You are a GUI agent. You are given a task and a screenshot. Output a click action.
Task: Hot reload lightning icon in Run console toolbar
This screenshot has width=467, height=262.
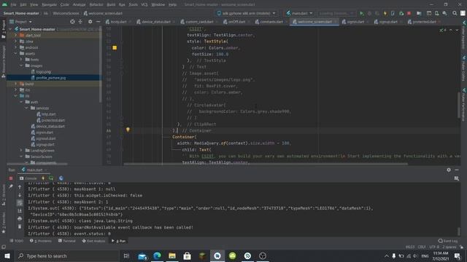coord(43,178)
